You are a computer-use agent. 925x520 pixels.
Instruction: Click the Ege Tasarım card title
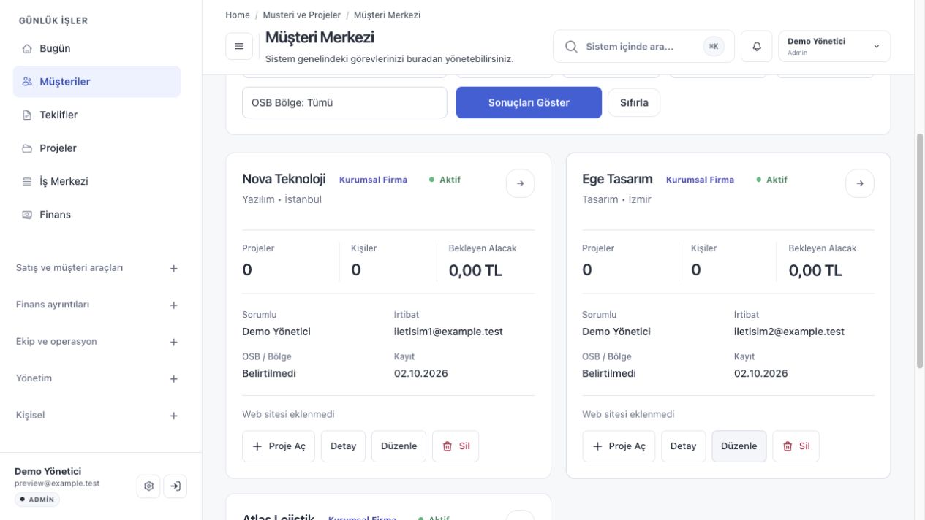coord(617,179)
